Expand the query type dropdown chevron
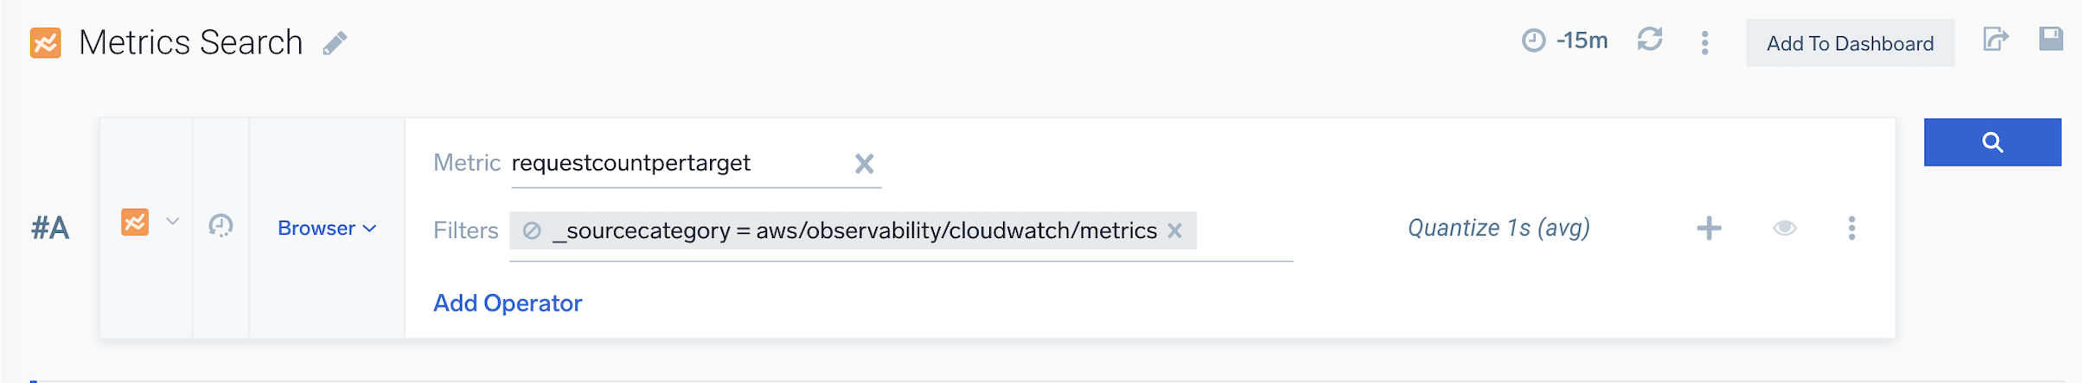Screen dimensions: 2084x383 coord(173,223)
